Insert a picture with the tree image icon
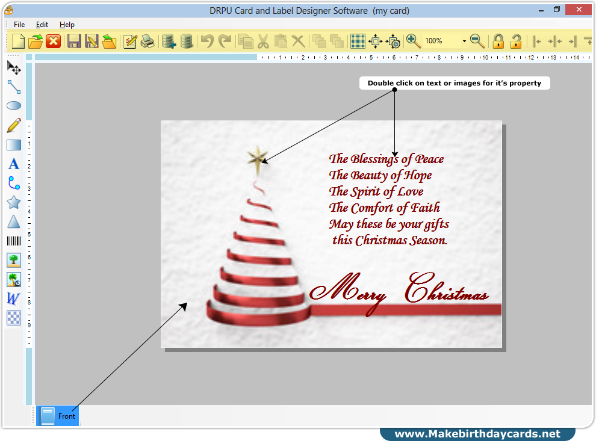 pyautogui.click(x=14, y=261)
